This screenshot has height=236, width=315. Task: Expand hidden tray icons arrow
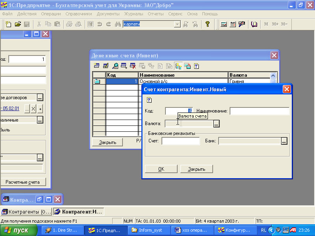pyautogui.click(x=271, y=230)
